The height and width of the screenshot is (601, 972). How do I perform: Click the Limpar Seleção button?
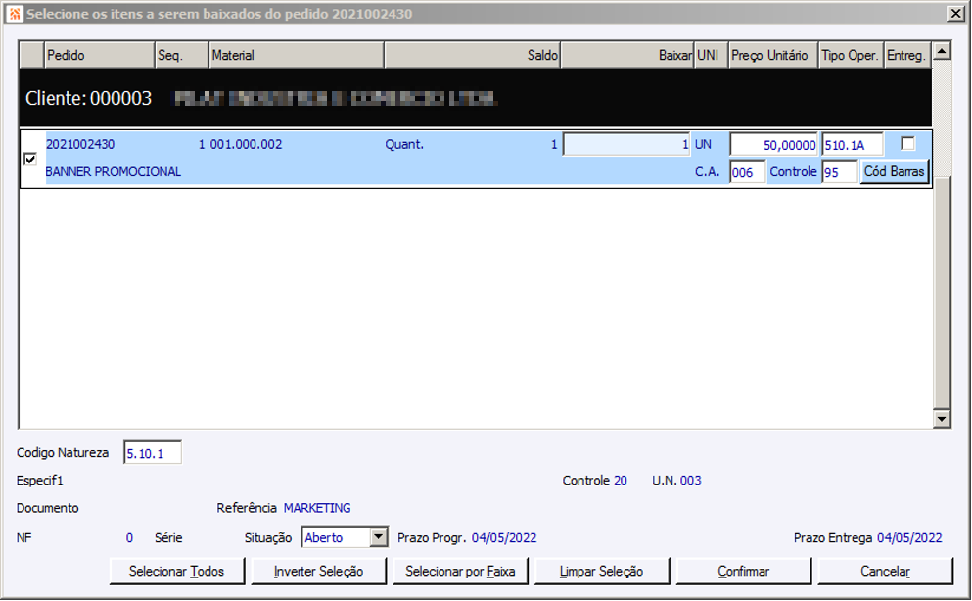click(601, 572)
